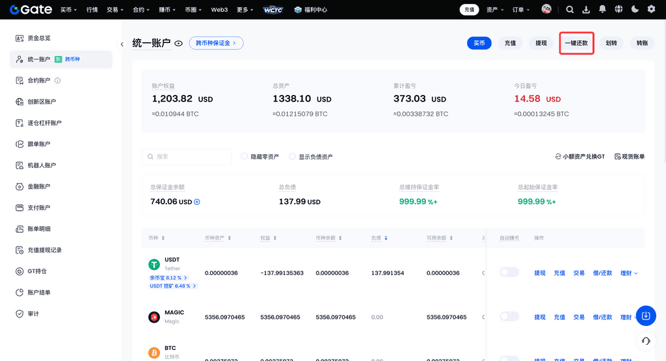
Task: Open 合约账户 in the sidebar
Action: click(38, 81)
